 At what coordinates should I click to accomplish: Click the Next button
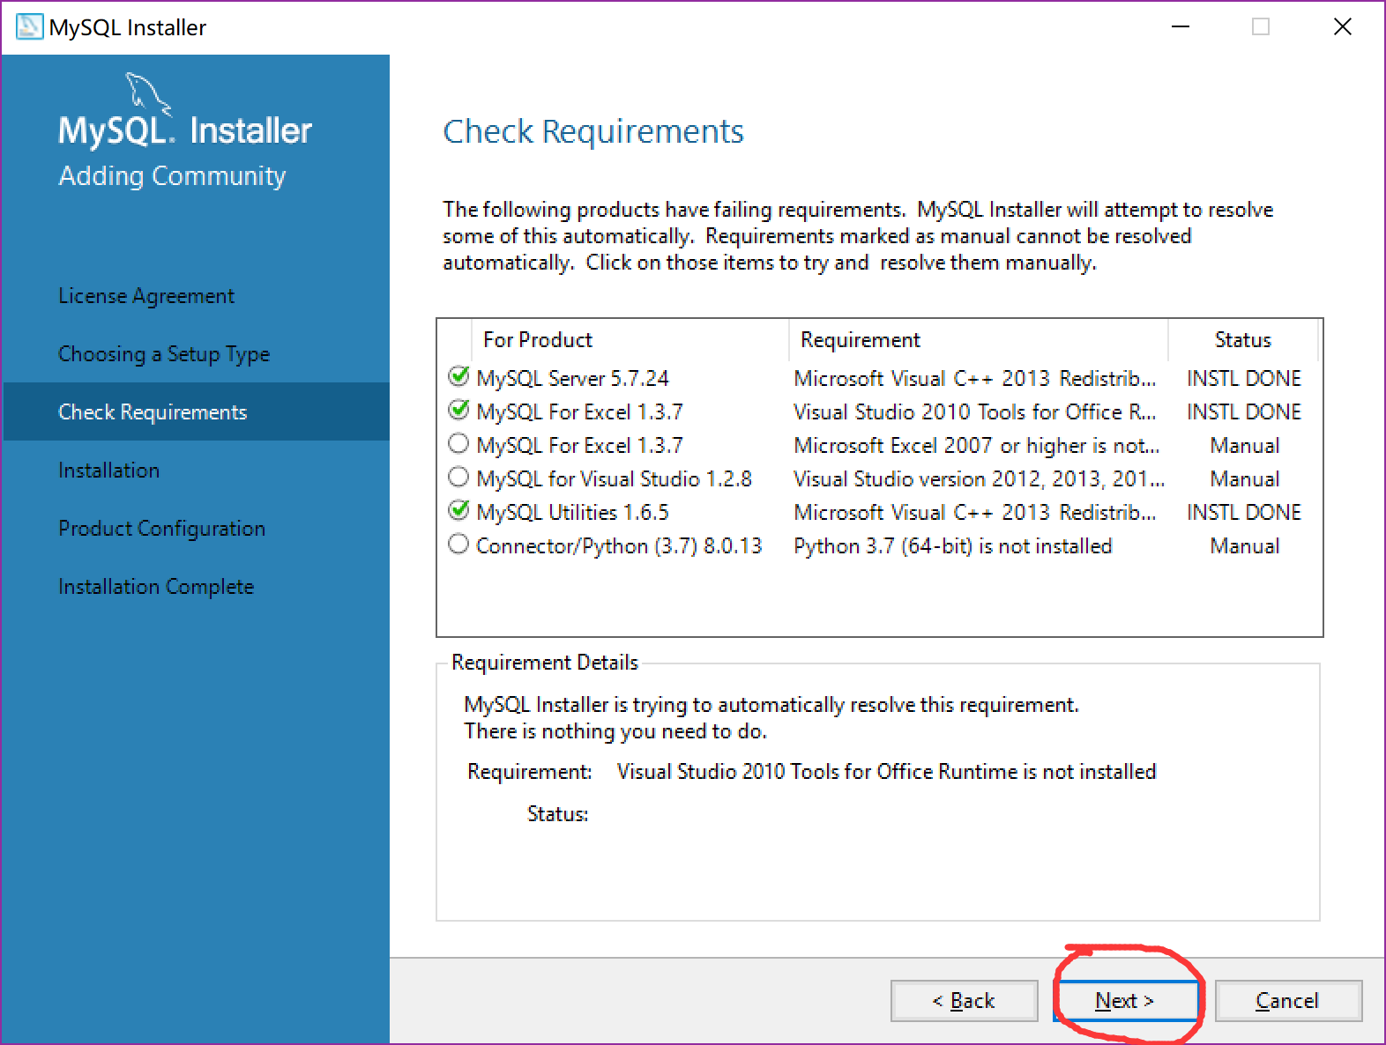point(1125,1001)
